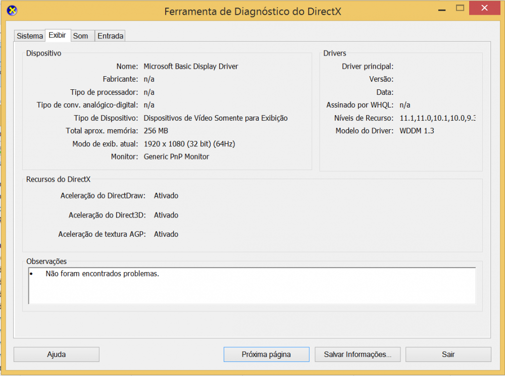Click the 'Níveis de Recurso:' label
The image size is (505, 376).
tap(364, 118)
